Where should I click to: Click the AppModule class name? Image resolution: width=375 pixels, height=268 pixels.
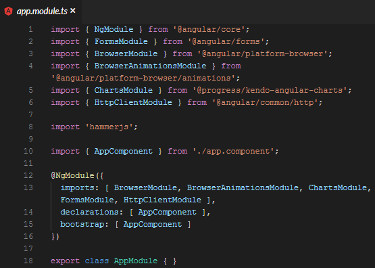pos(136,261)
